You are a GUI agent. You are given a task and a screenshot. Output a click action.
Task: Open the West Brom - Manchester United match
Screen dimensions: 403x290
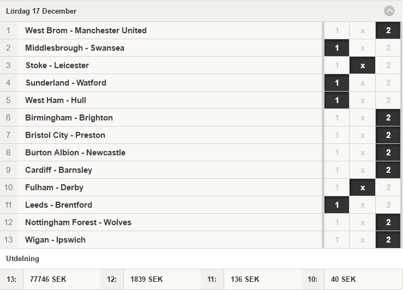(x=86, y=31)
